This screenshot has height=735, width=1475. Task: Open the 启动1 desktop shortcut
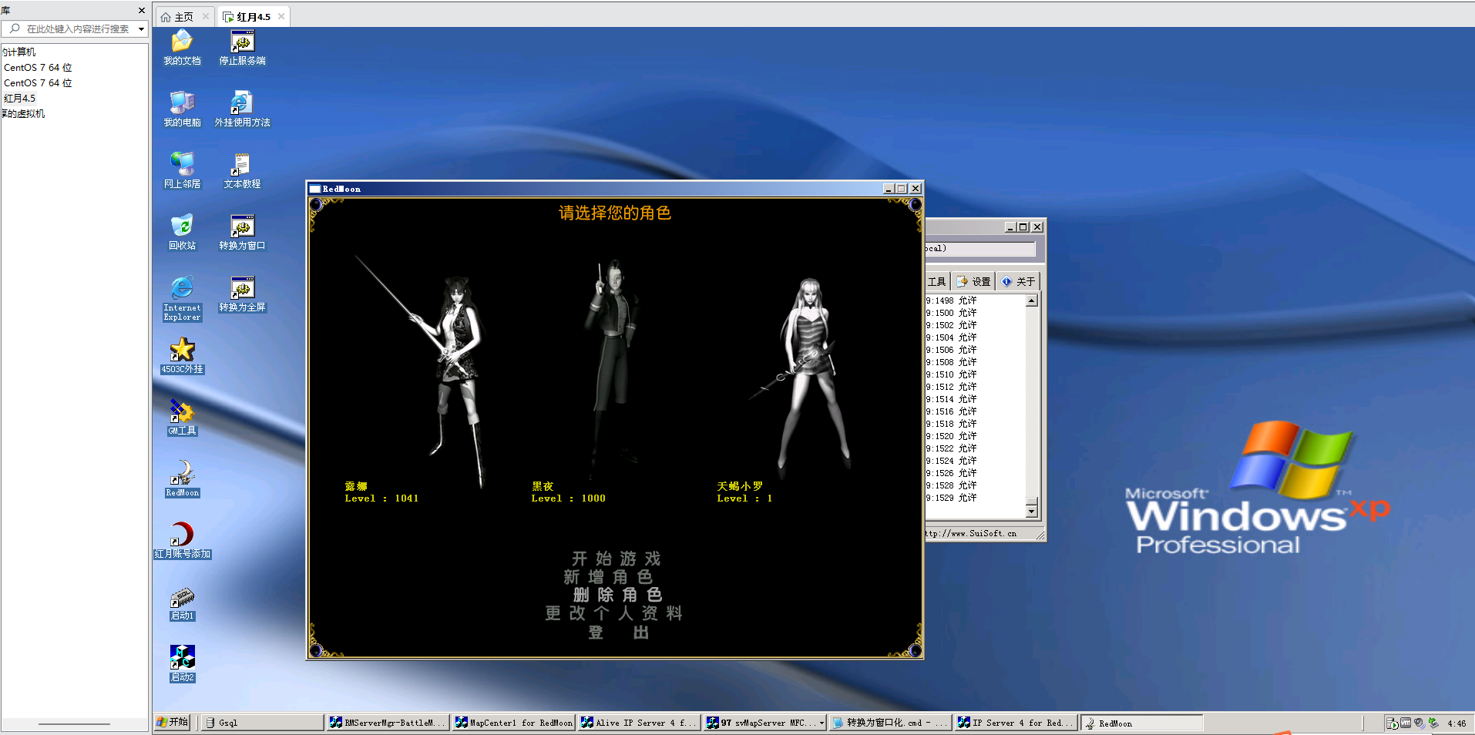click(x=182, y=599)
